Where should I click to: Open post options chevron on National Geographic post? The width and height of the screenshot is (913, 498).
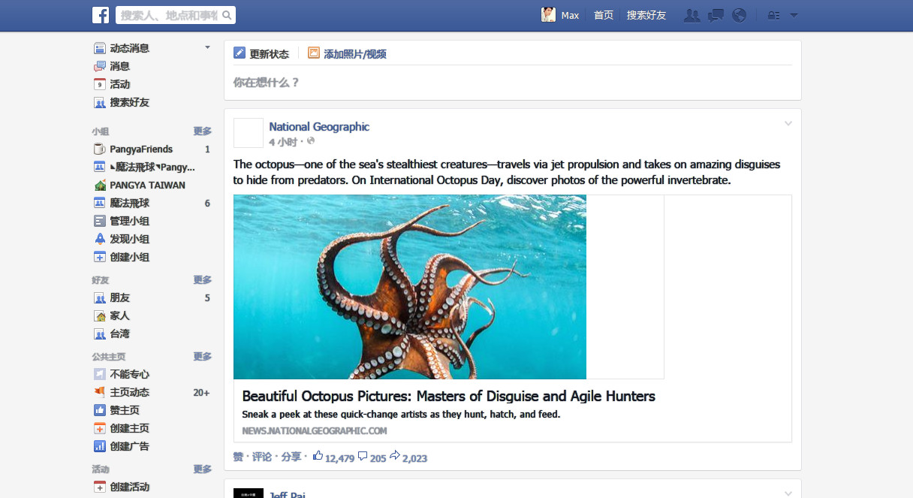(x=788, y=124)
